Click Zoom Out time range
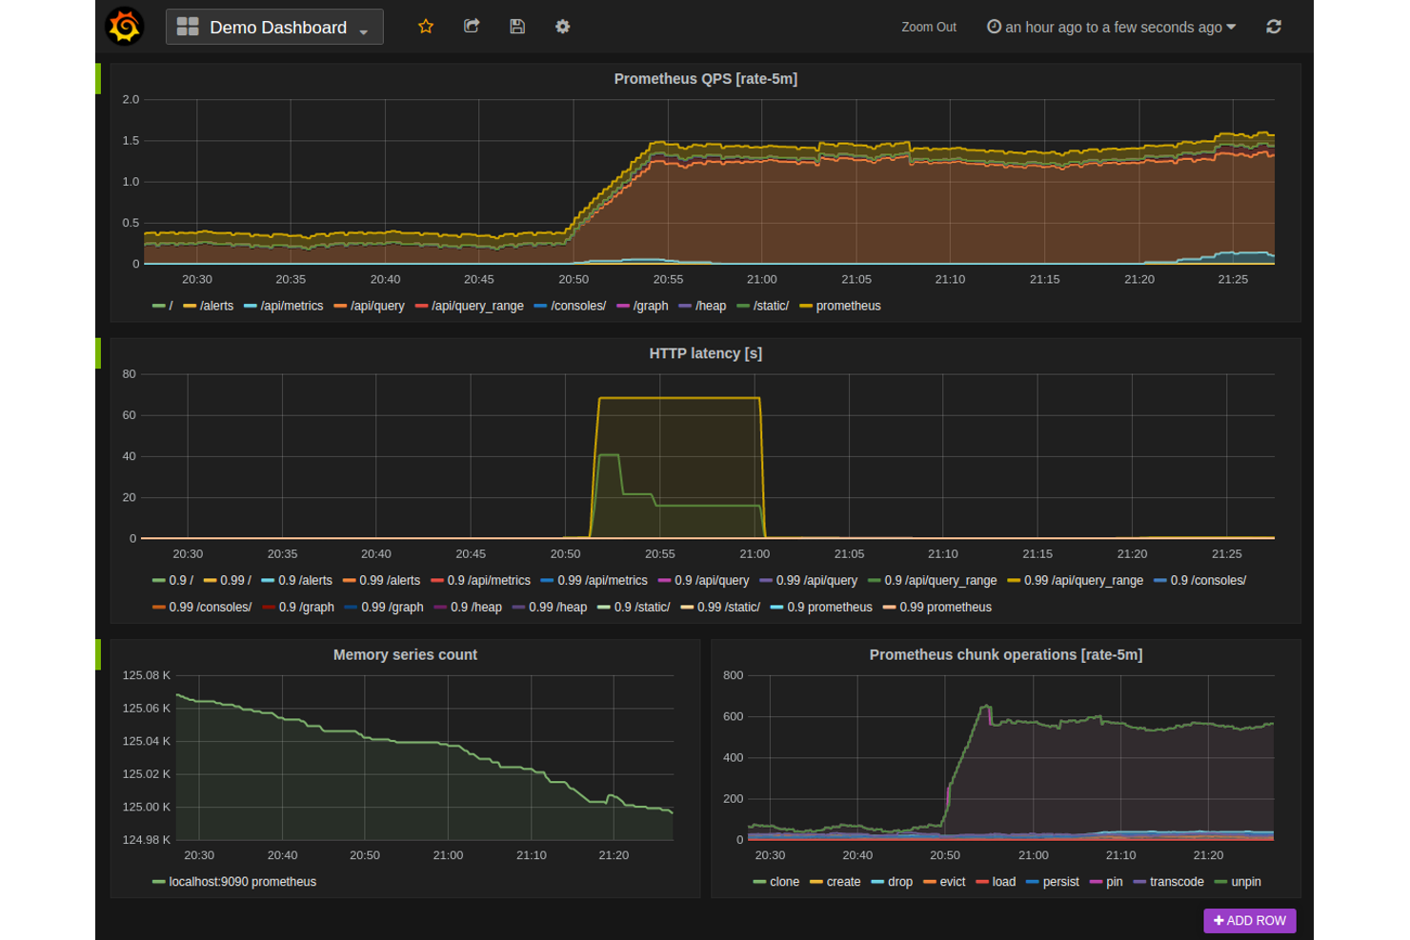 pyautogui.click(x=929, y=27)
